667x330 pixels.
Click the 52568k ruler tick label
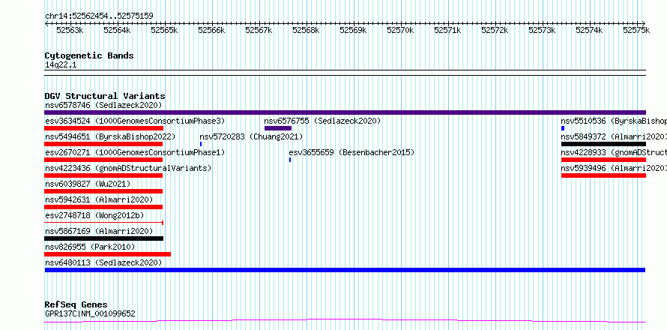(x=306, y=30)
